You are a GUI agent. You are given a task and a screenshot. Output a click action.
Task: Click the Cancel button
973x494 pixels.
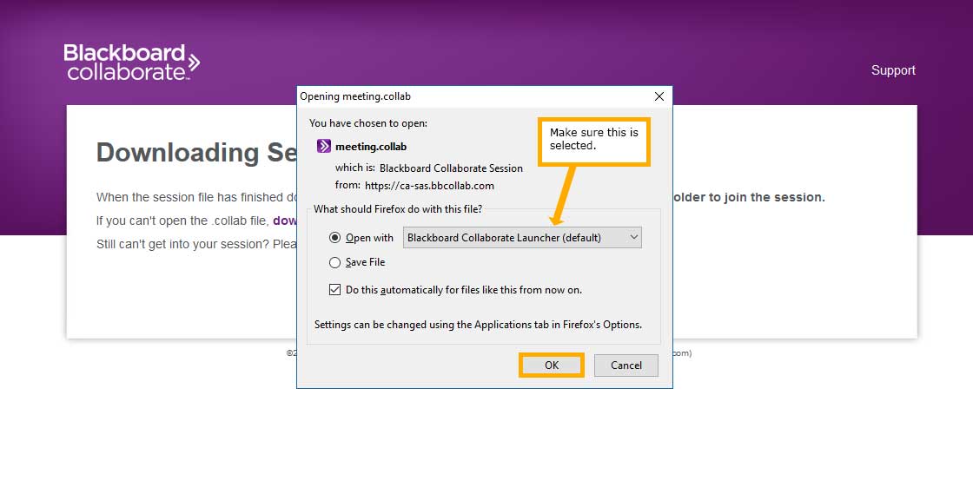626,366
